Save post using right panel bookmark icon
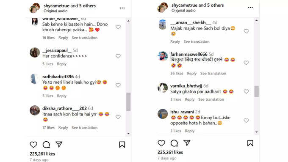The height and width of the screenshot is (162, 288). [250, 143]
